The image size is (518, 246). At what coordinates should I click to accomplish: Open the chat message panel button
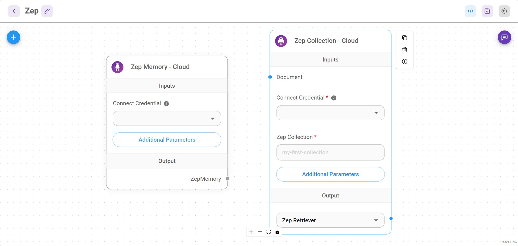click(505, 37)
